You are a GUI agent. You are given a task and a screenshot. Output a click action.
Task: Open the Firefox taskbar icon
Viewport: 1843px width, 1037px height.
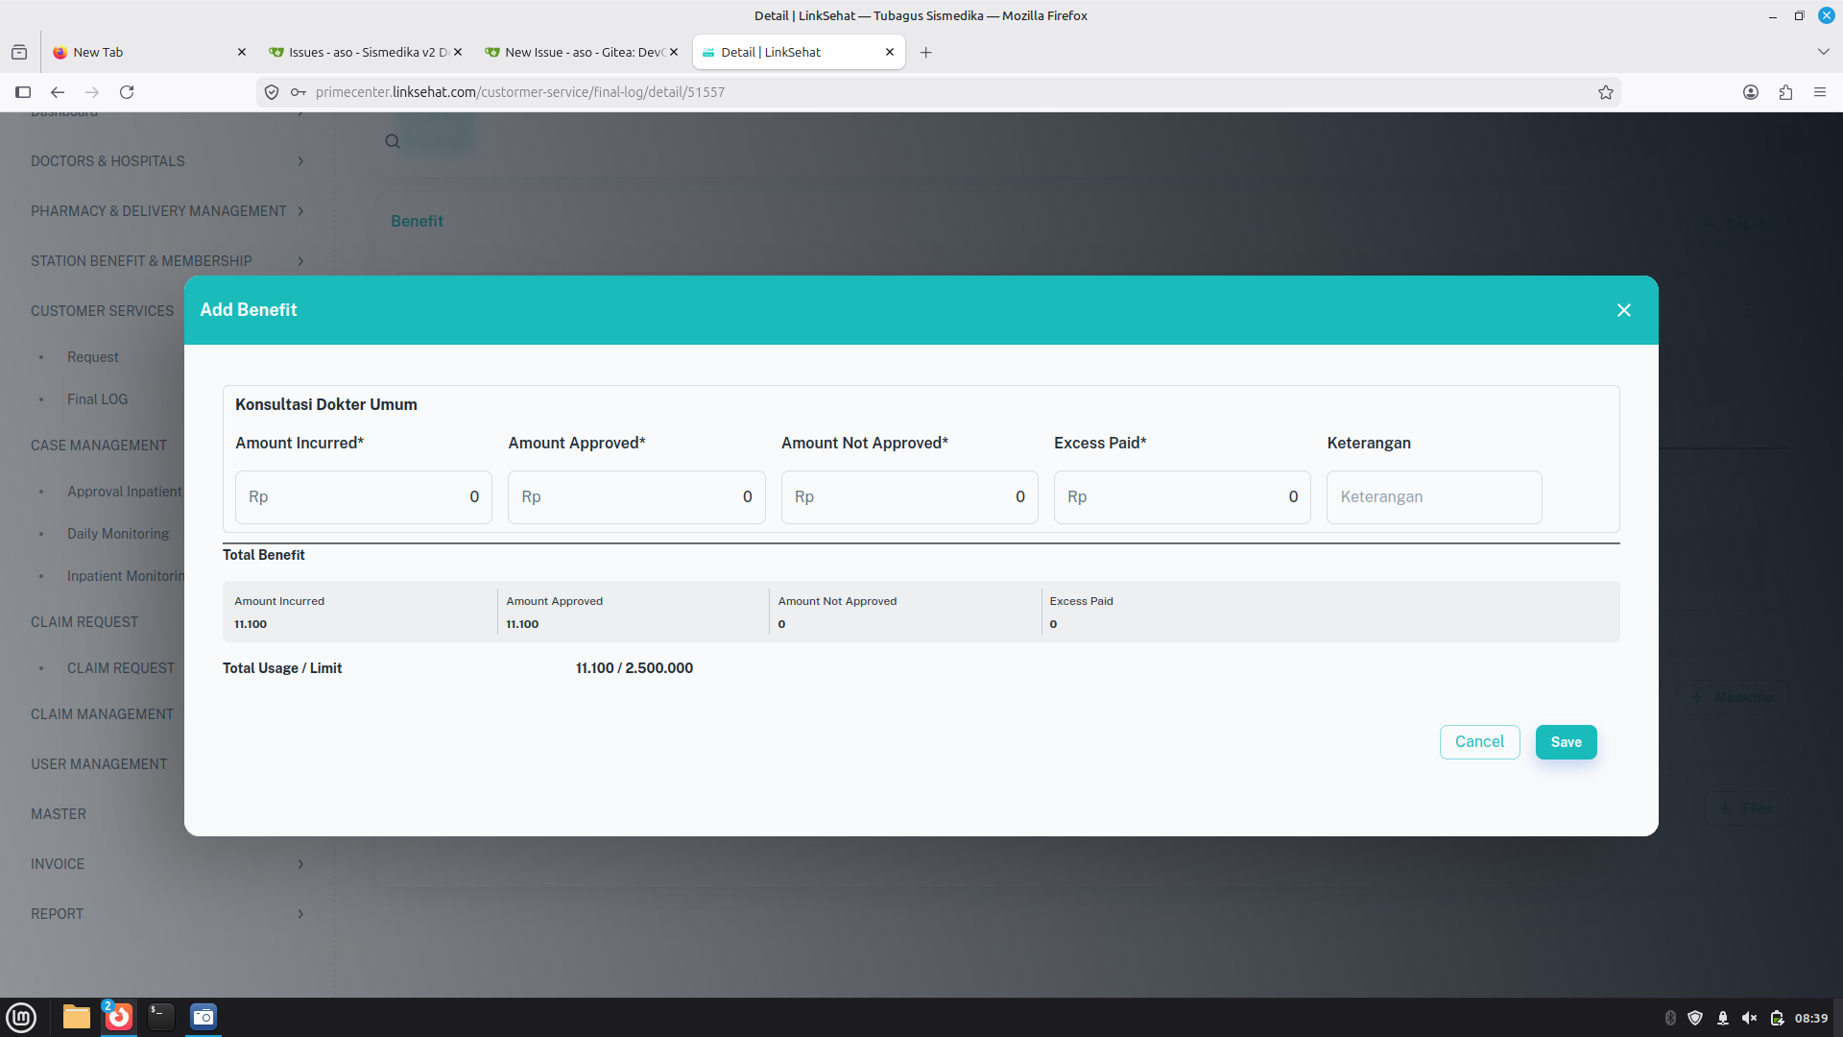[119, 1017]
